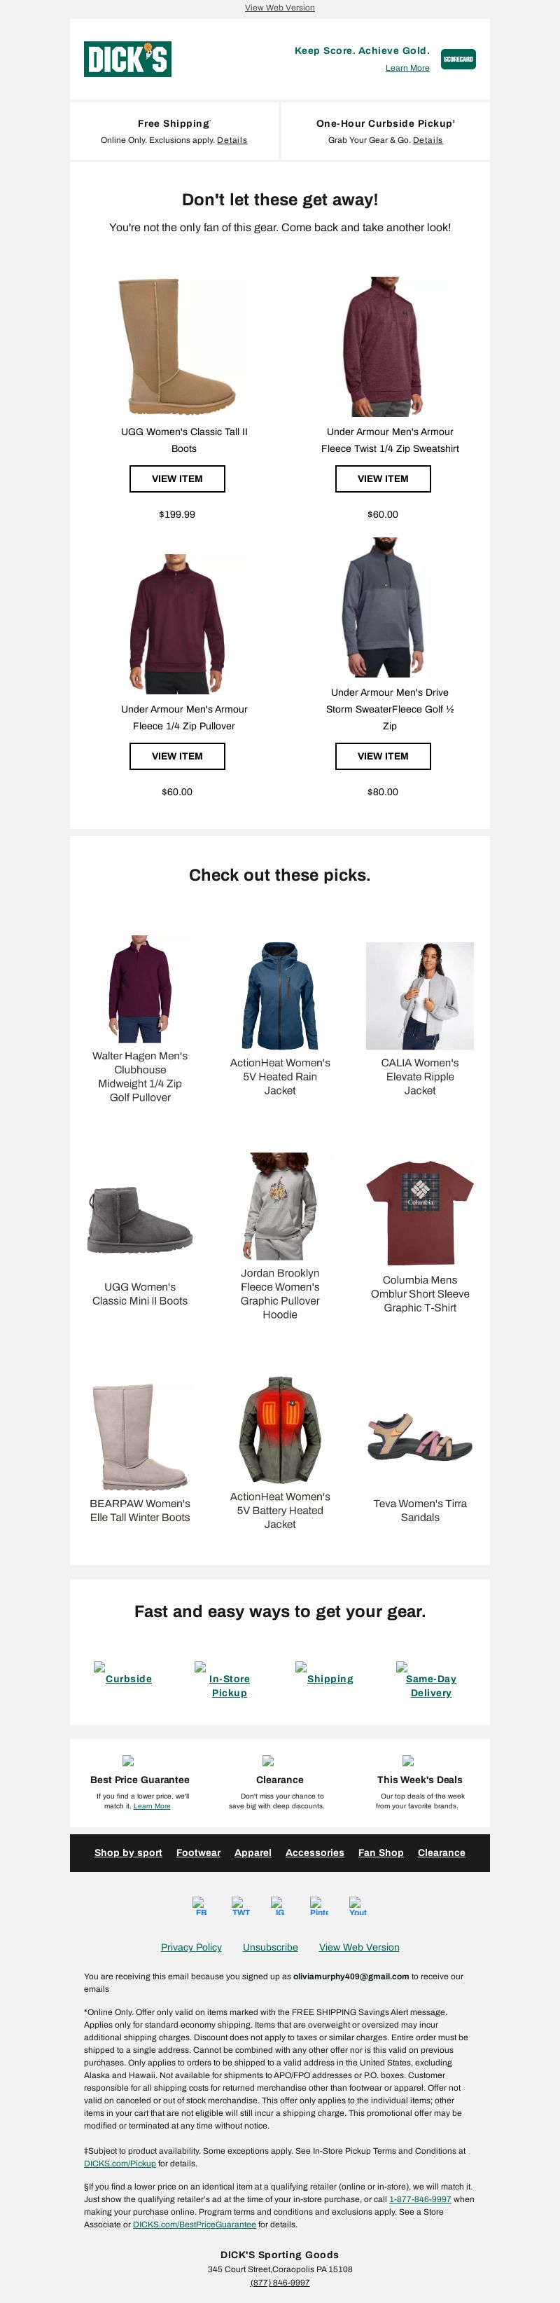Open the Pinterest social icon
This screenshot has width=560, height=2303.
point(319,1905)
